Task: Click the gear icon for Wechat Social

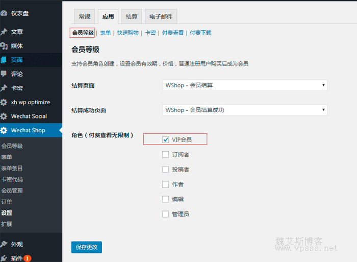Action: click(x=4, y=116)
